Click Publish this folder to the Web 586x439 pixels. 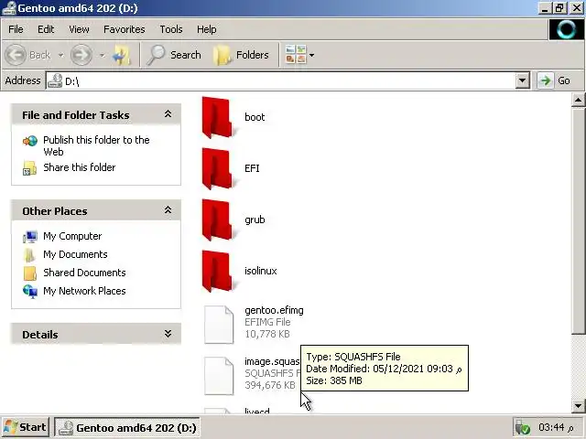pos(96,145)
